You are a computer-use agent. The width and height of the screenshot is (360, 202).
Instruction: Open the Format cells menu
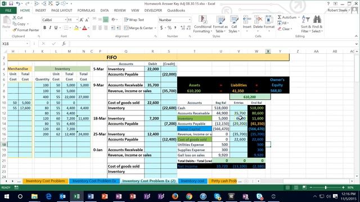point(269,23)
